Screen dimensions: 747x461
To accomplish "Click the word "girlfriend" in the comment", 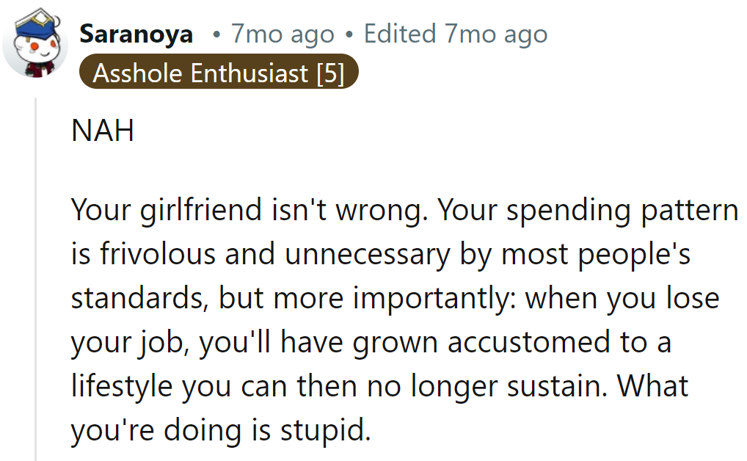I will pos(191,211).
